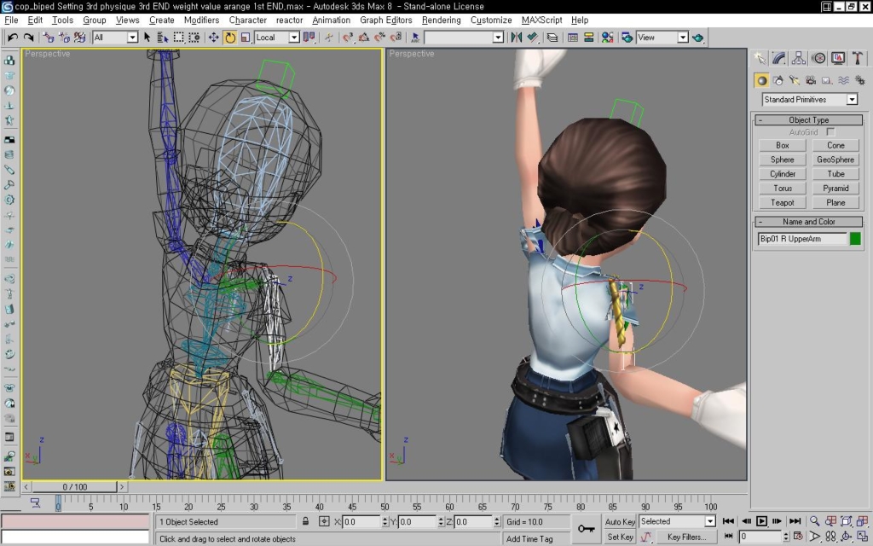Select the Cameras category icon

[x=811, y=80]
